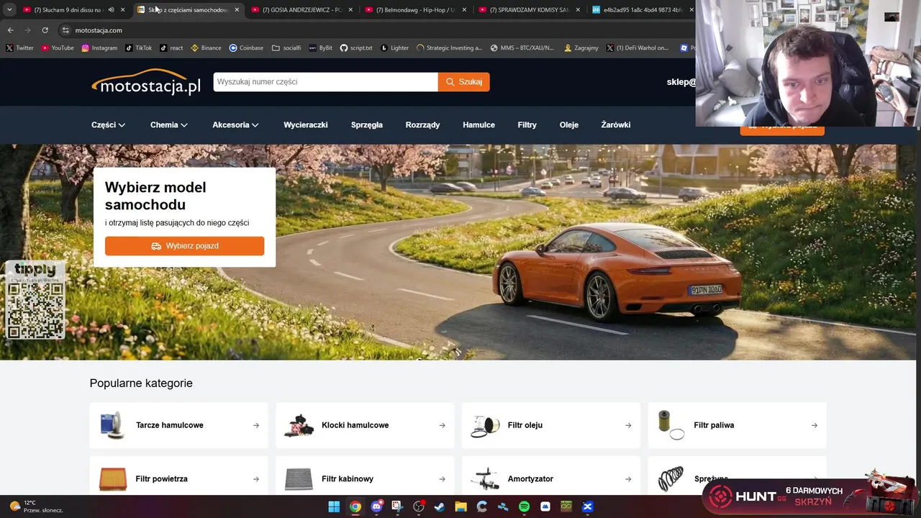Open the YouTube bookmark

(58, 48)
